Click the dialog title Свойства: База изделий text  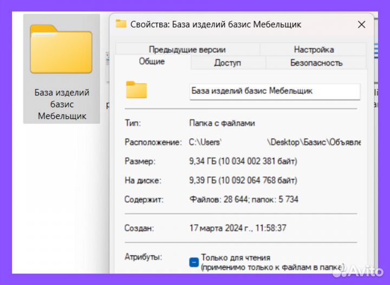coord(216,24)
